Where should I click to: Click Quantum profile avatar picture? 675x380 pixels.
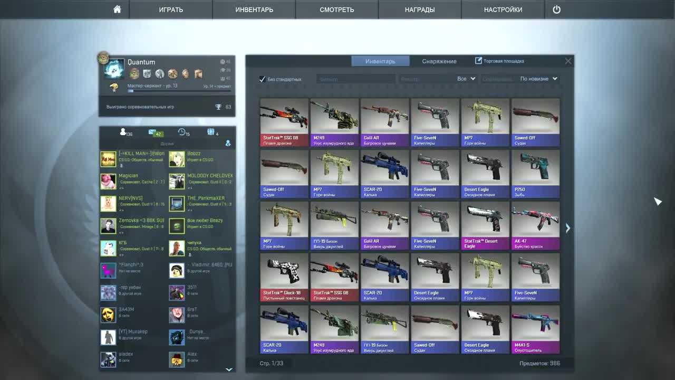point(114,69)
